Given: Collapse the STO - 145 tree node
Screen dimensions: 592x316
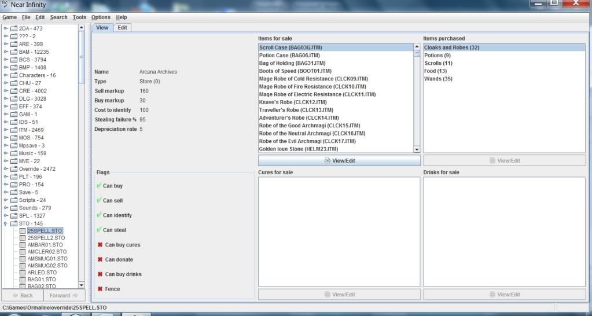Looking at the screenshot, I should click(5, 223).
